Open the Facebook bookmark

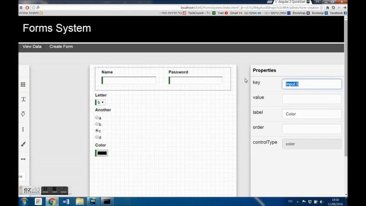[338, 13]
